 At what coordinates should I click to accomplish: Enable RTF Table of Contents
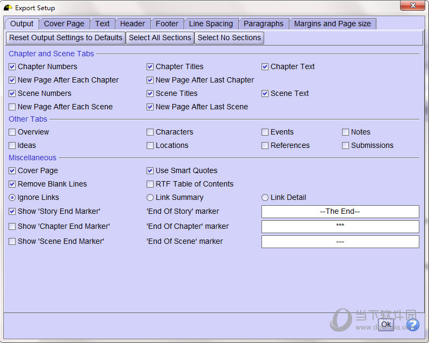(150, 184)
